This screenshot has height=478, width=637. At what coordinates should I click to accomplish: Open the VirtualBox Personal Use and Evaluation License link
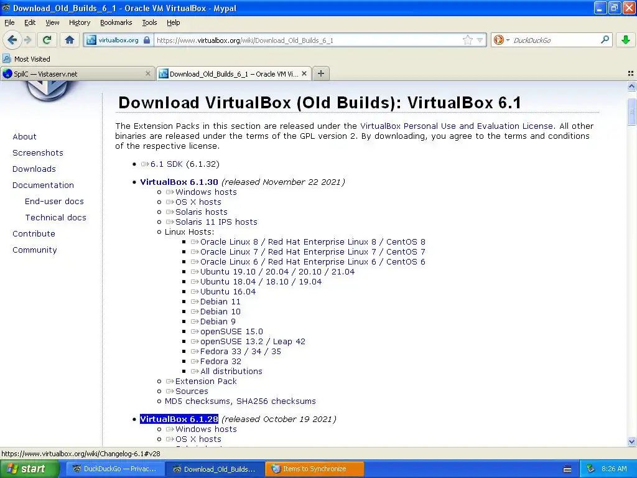pyautogui.click(x=457, y=126)
